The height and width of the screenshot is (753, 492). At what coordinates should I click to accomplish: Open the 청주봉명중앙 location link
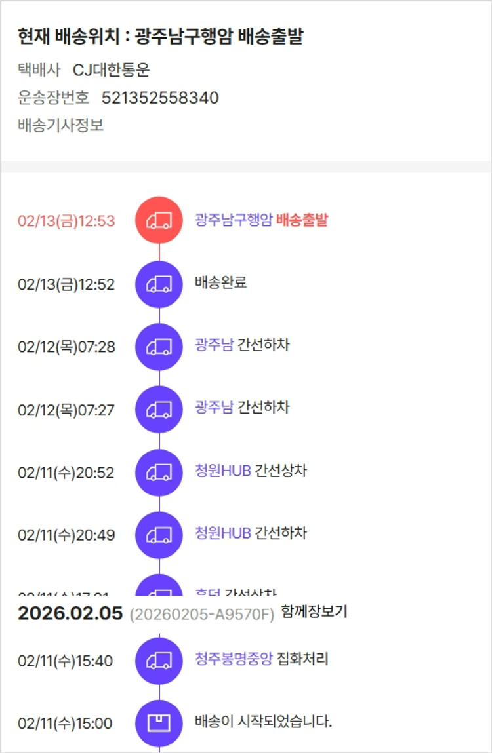pyautogui.click(x=233, y=659)
